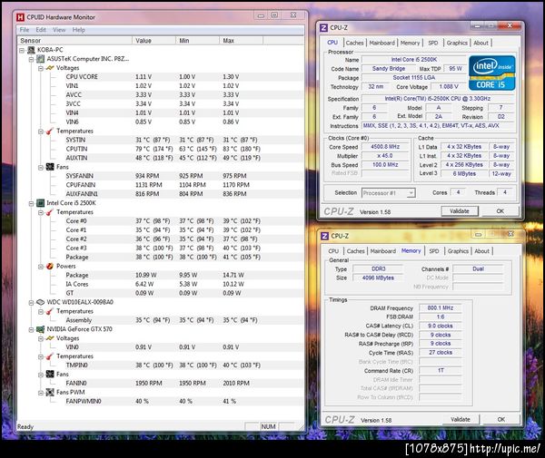Switch to the SPD tab in lower CPU-Z

click(434, 251)
